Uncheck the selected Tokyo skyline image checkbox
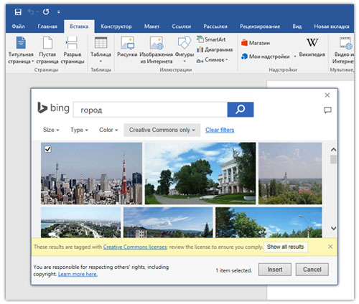 [x=48, y=149]
